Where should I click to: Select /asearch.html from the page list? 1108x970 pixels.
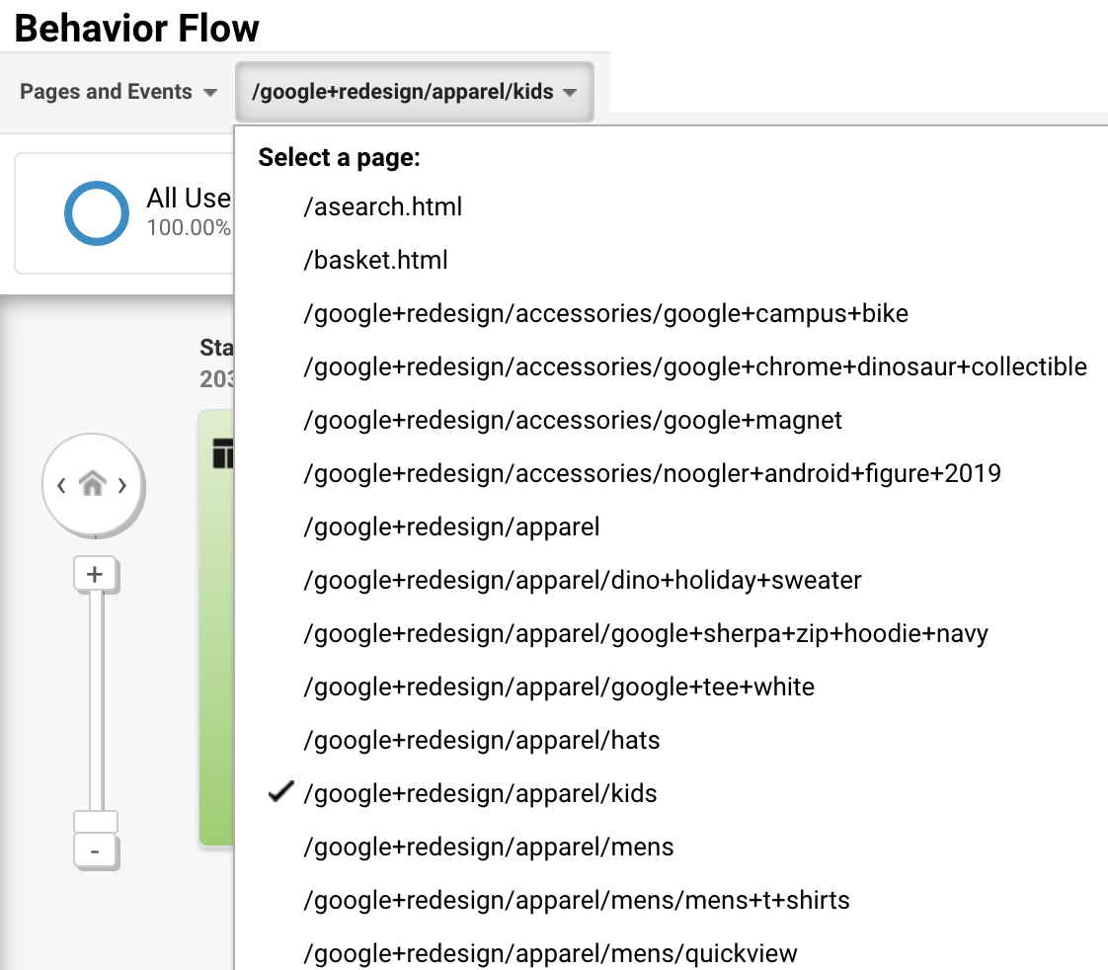tap(382, 207)
